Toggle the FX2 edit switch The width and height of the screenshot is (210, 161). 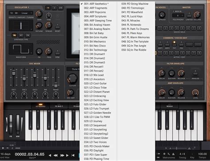181,45
